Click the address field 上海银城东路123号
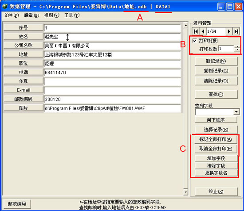The height and width of the screenshot is (211, 244). (113, 55)
